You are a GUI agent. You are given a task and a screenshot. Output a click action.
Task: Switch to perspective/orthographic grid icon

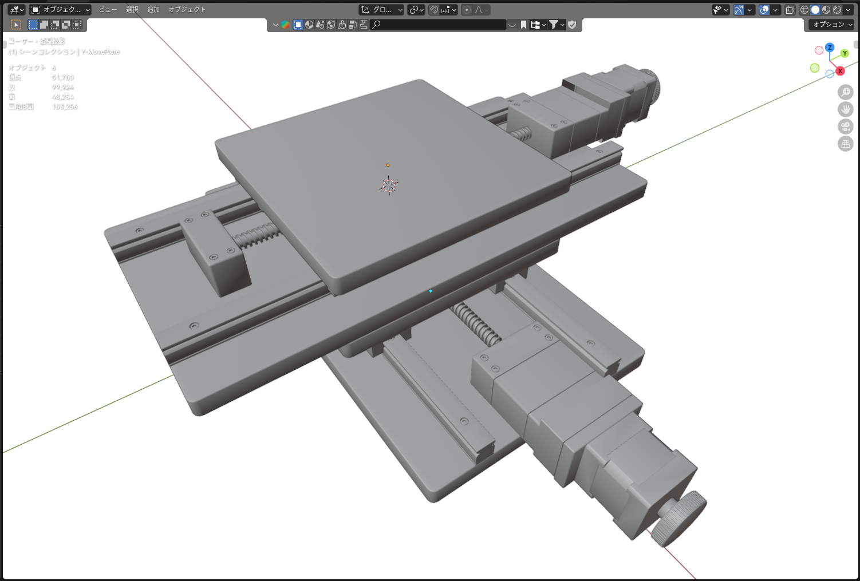click(x=845, y=144)
